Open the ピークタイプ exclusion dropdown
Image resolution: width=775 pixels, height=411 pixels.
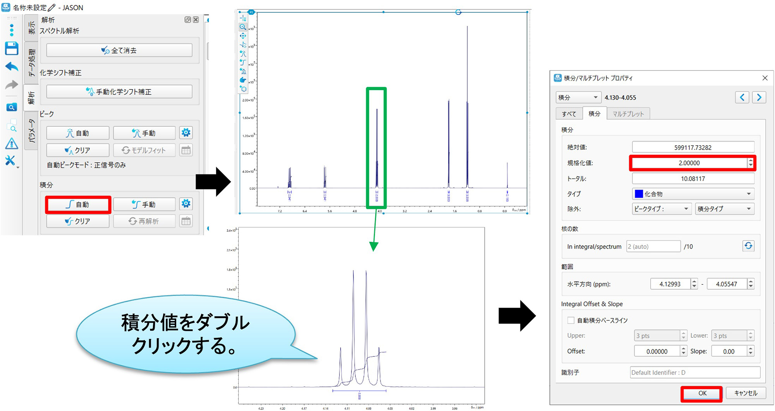[x=685, y=209]
